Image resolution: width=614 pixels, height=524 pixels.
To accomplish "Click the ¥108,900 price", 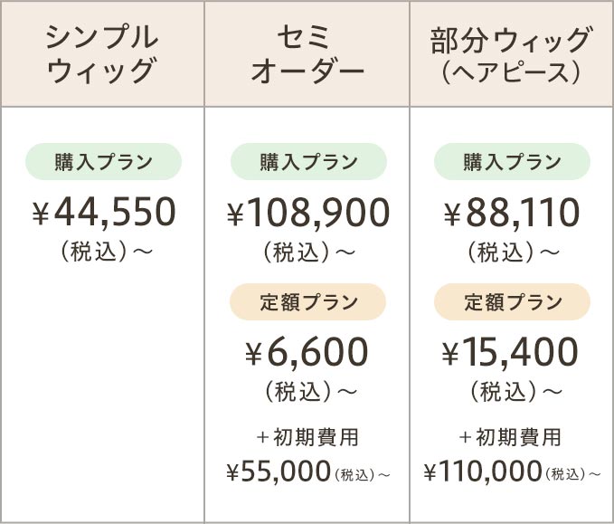I will pyautogui.click(x=308, y=213).
